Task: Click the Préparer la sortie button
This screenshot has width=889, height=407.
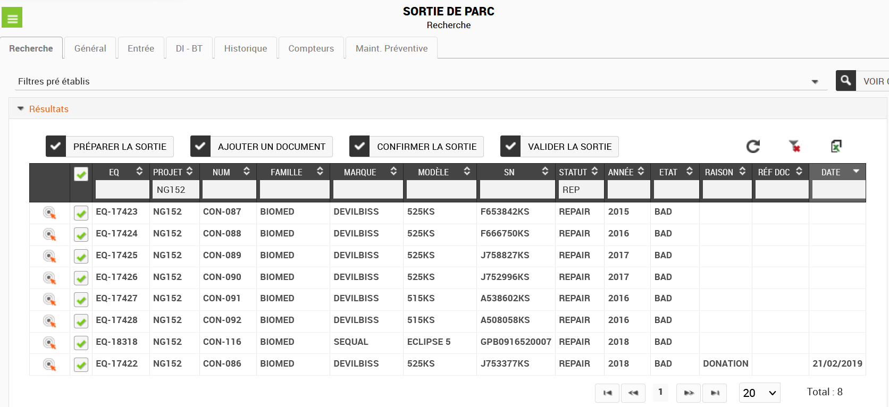Action: click(110, 147)
